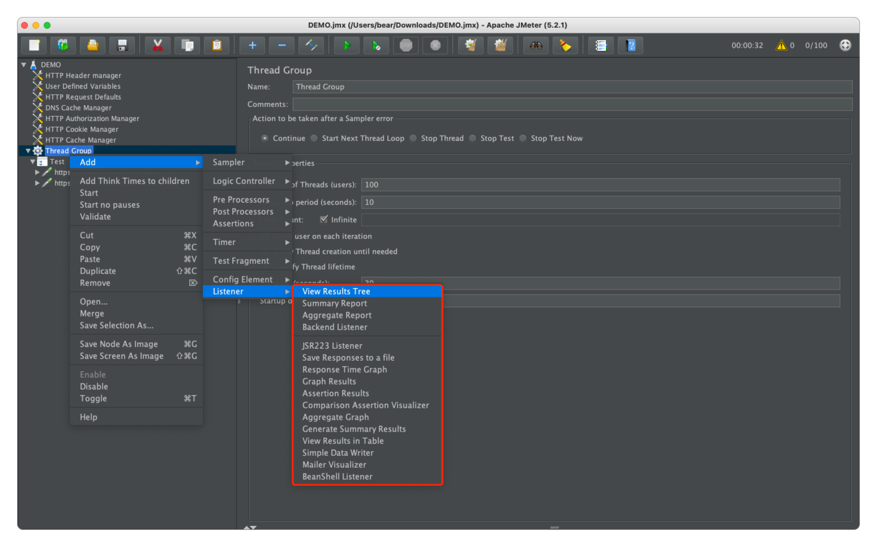
Task: Click Add Think Times to children
Action: (x=136, y=181)
